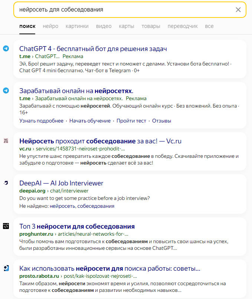Open the картинки tab
The width and height of the screenshot is (252, 299).
click(x=77, y=26)
